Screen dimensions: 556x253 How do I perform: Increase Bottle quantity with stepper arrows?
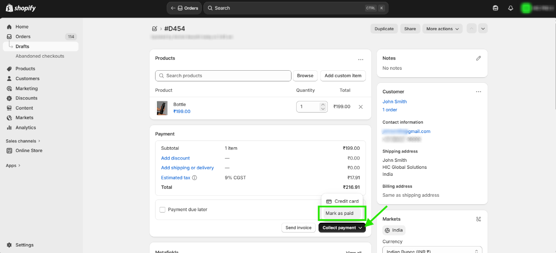[x=323, y=105]
